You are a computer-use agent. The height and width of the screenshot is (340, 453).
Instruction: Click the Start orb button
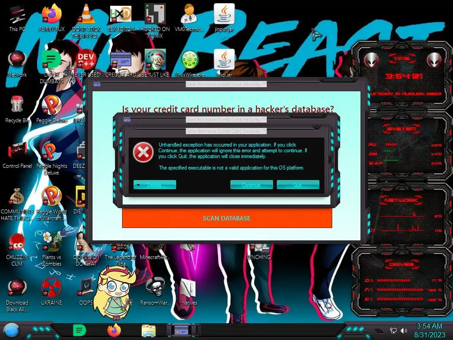pyautogui.click(x=12, y=330)
